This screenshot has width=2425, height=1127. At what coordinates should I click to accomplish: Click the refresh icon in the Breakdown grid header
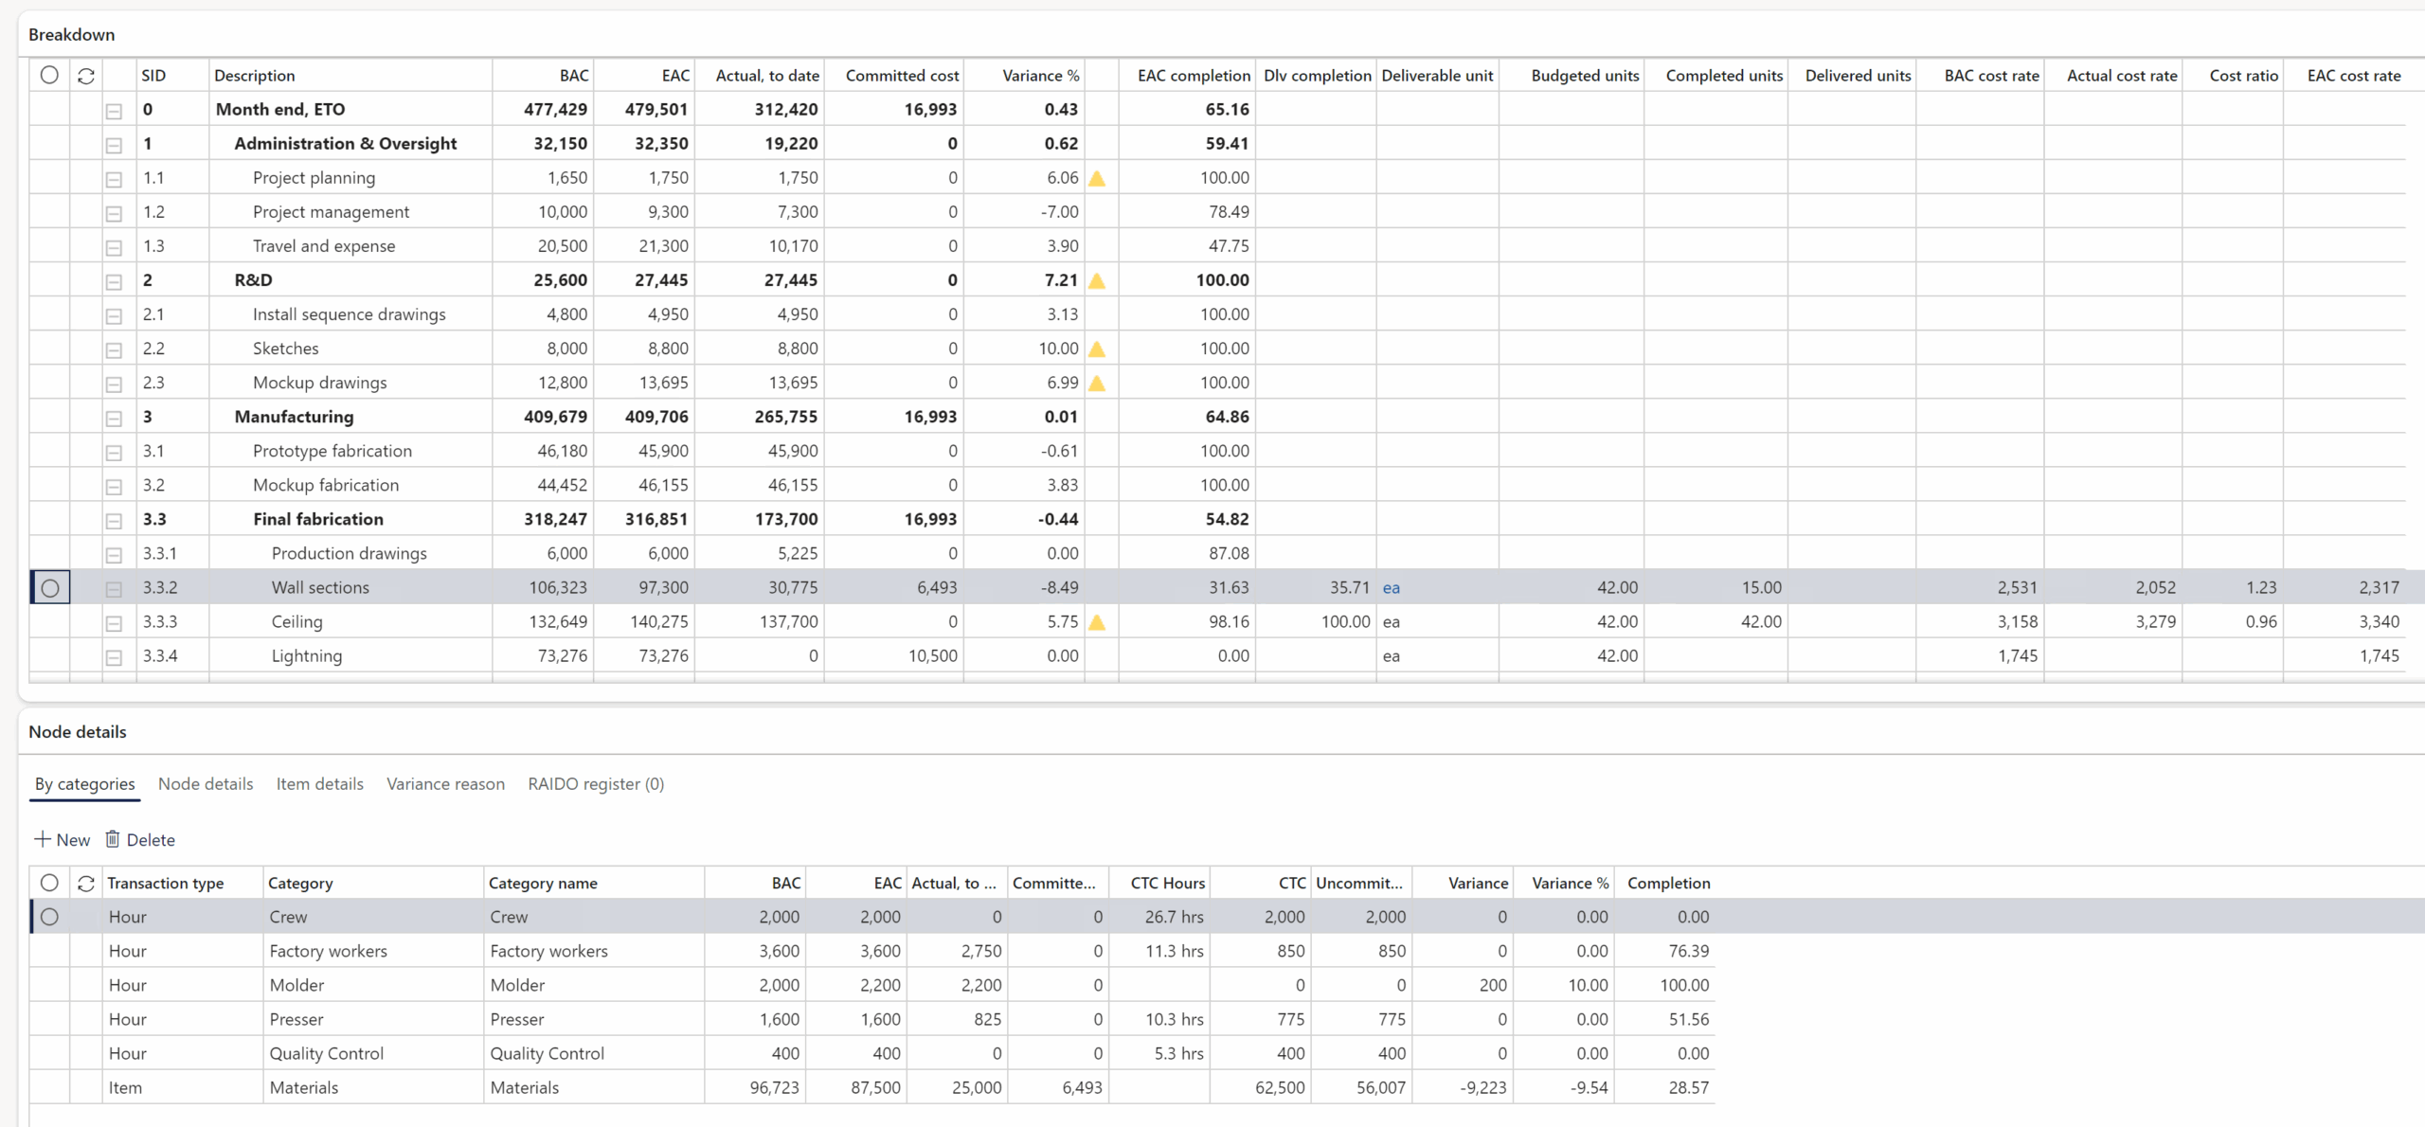point(85,76)
